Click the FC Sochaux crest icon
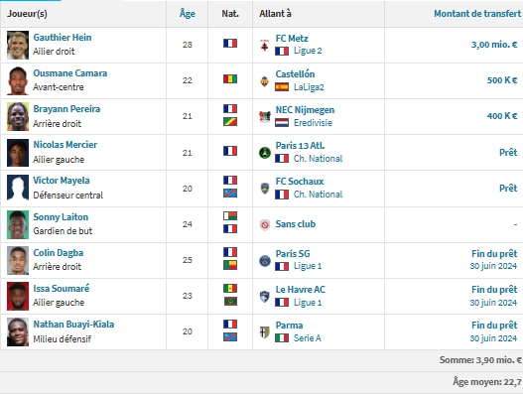Screen dimensions: 523x394 point(265,189)
